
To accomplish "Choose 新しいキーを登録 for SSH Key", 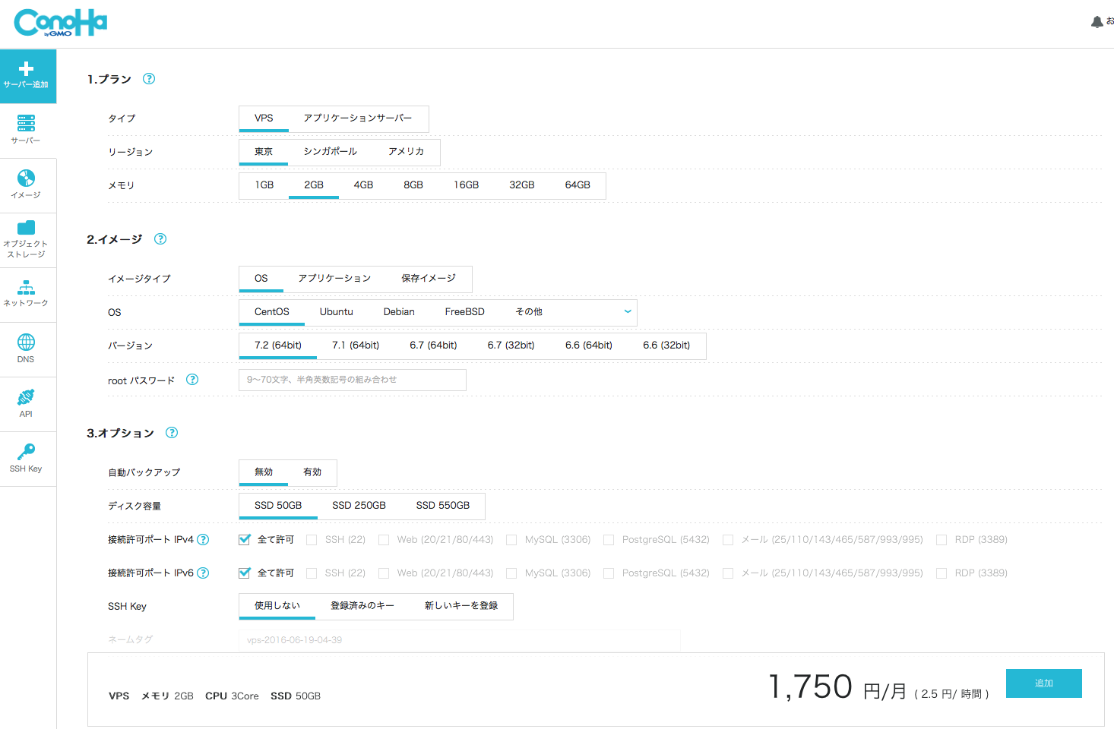I will 461,606.
